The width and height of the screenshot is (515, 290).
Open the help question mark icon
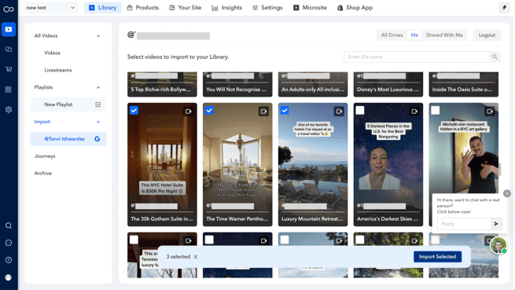(9, 260)
